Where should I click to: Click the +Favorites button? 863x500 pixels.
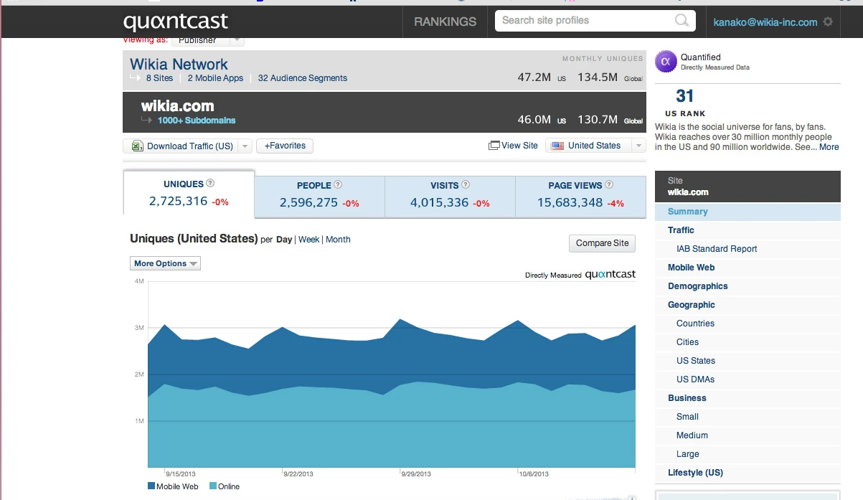tap(285, 146)
